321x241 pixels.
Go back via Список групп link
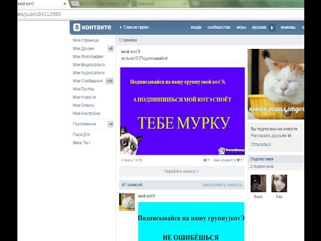point(134,27)
